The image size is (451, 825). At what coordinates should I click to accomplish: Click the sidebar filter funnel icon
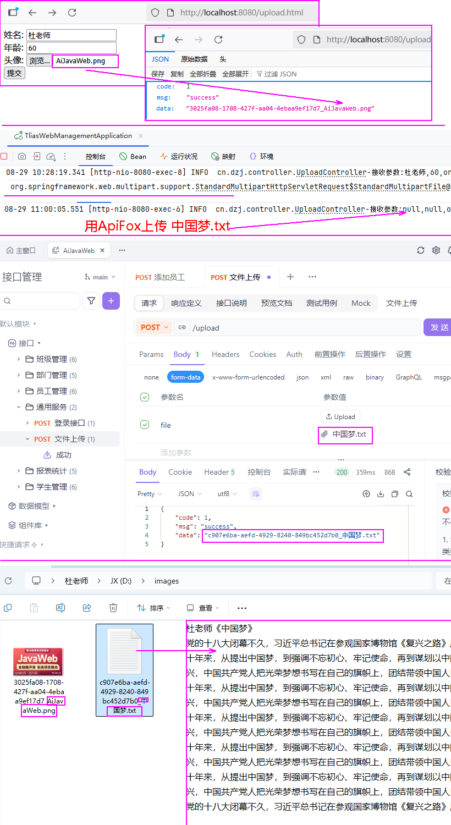[91, 301]
